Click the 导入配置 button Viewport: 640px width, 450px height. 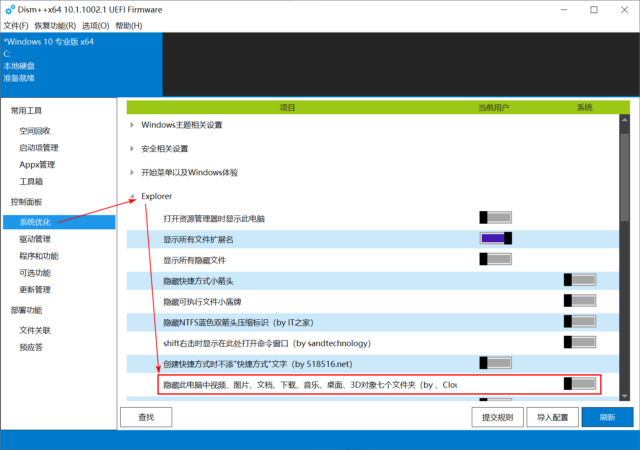pos(553,417)
